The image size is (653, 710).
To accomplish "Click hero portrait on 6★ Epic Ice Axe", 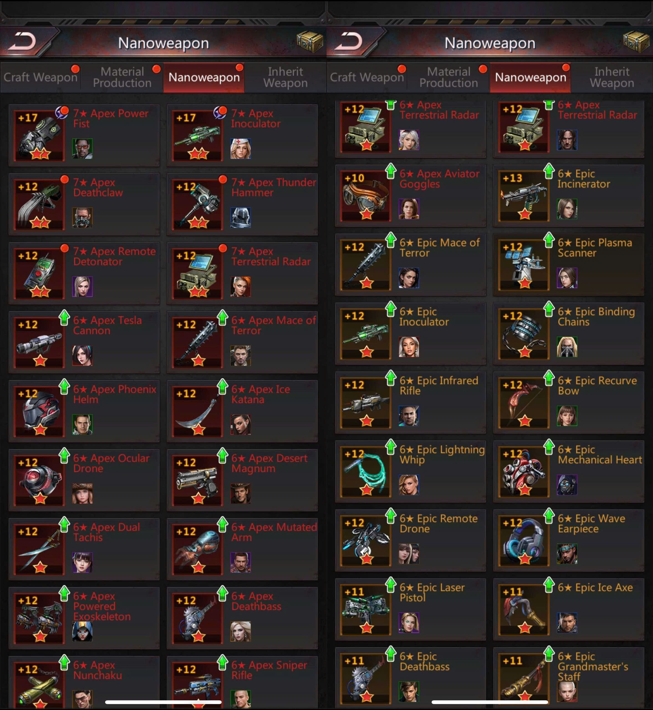I will pos(567,622).
